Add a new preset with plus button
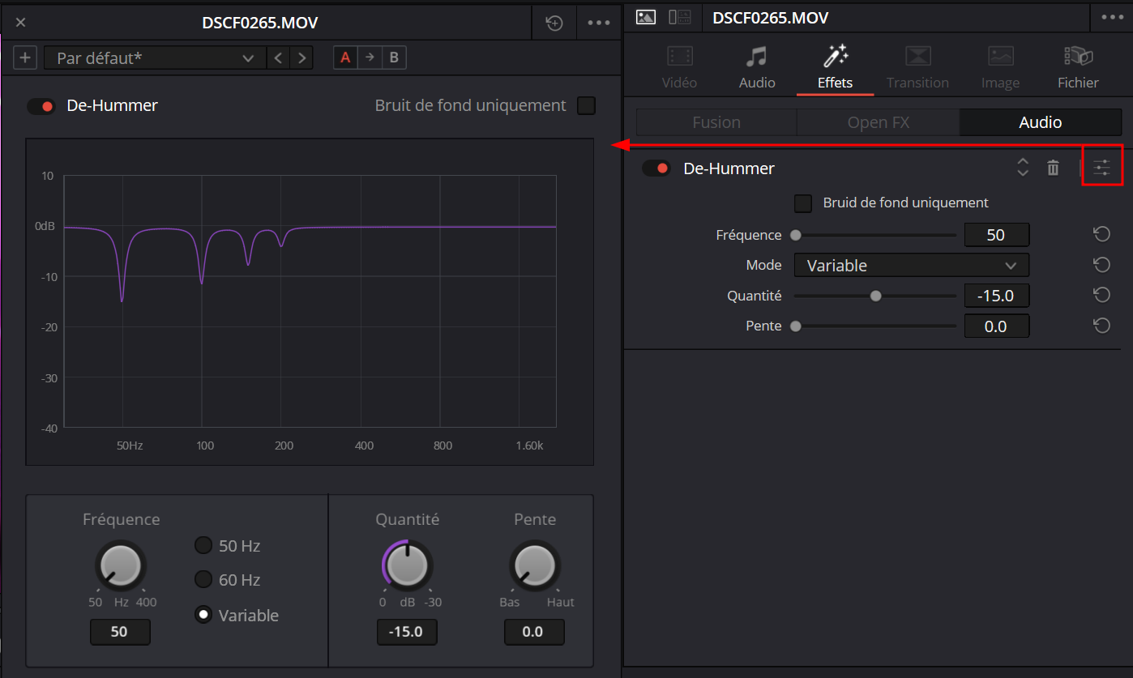The width and height of the screenshot is (1133, 678). click(x=25, y=58)
